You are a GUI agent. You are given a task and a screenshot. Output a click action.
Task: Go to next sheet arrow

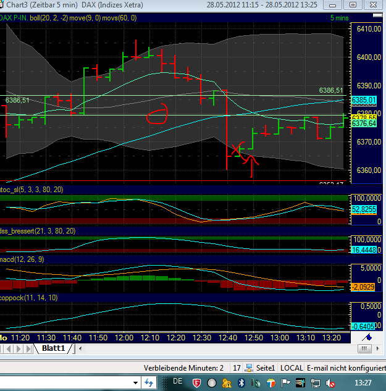(x=19, y=348)
